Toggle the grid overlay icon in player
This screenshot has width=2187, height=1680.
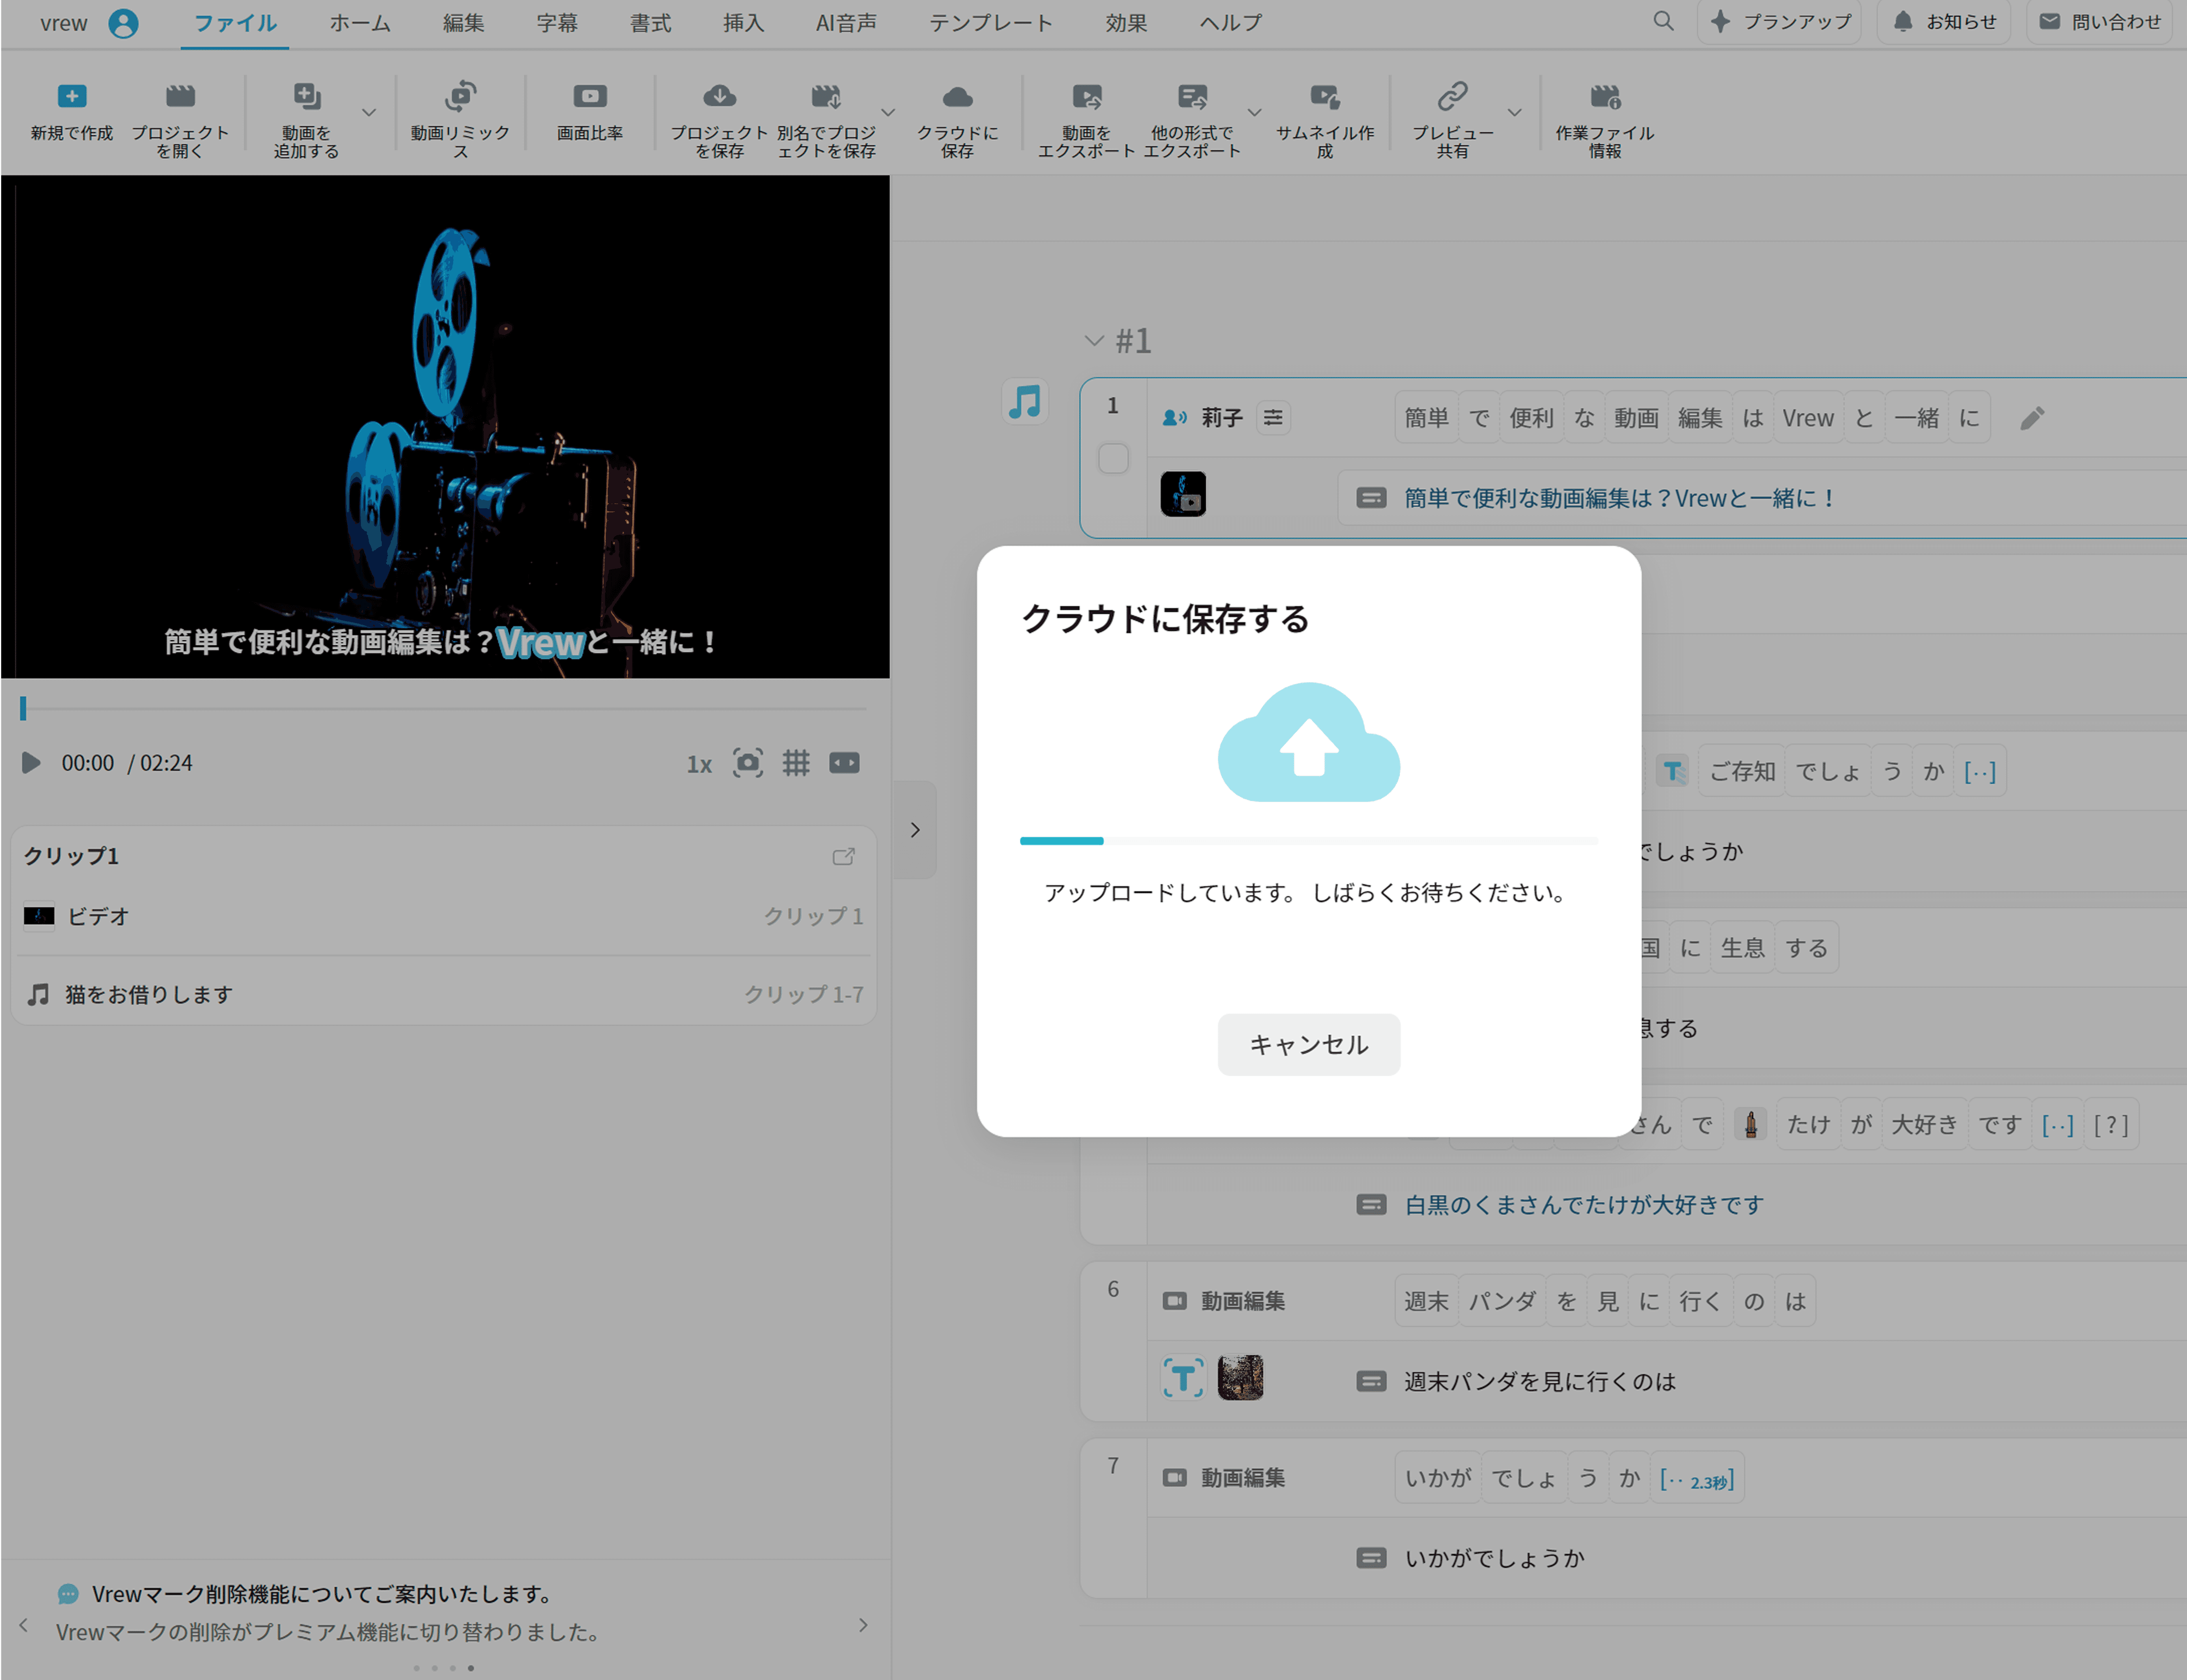(x=796, y=763)
